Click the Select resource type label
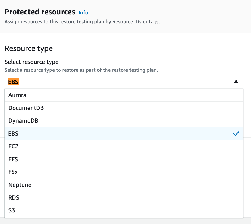The width and height of the screenshot is (251, 224). [x=32, y=62]
